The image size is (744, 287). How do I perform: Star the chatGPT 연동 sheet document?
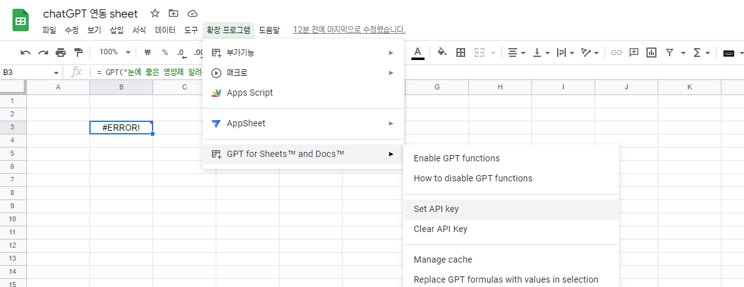pos(155,13)
